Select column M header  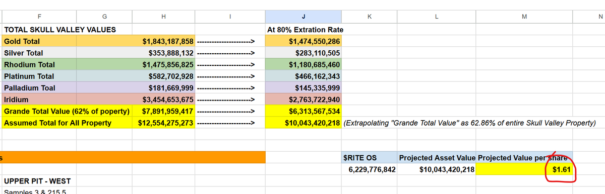coord(524,17)
